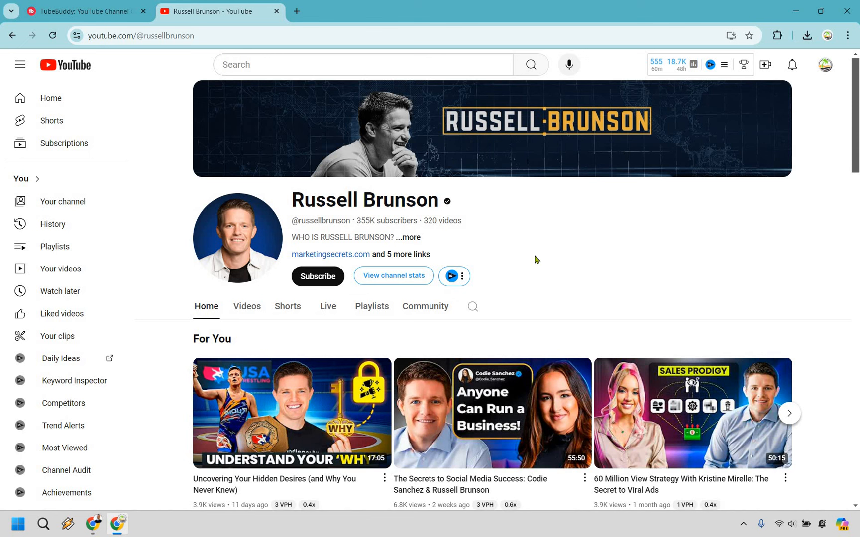The width and height of the screenshot is (860, 537).
Task: Switch to the Videos tab
Action: click(x=247, y=307)
